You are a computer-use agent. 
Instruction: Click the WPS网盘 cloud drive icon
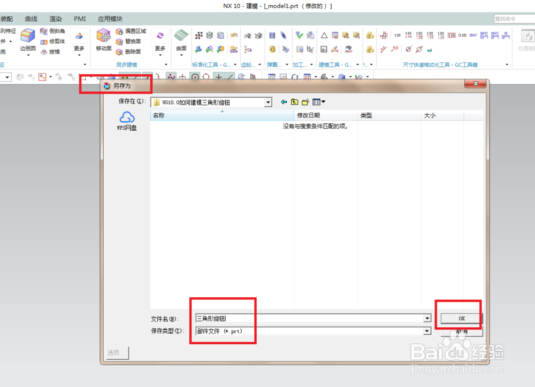point(127,121)
